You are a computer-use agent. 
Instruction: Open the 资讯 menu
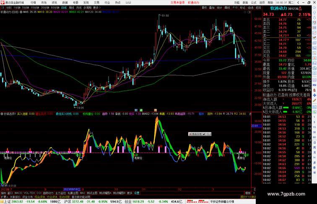(x=55, y=3)
